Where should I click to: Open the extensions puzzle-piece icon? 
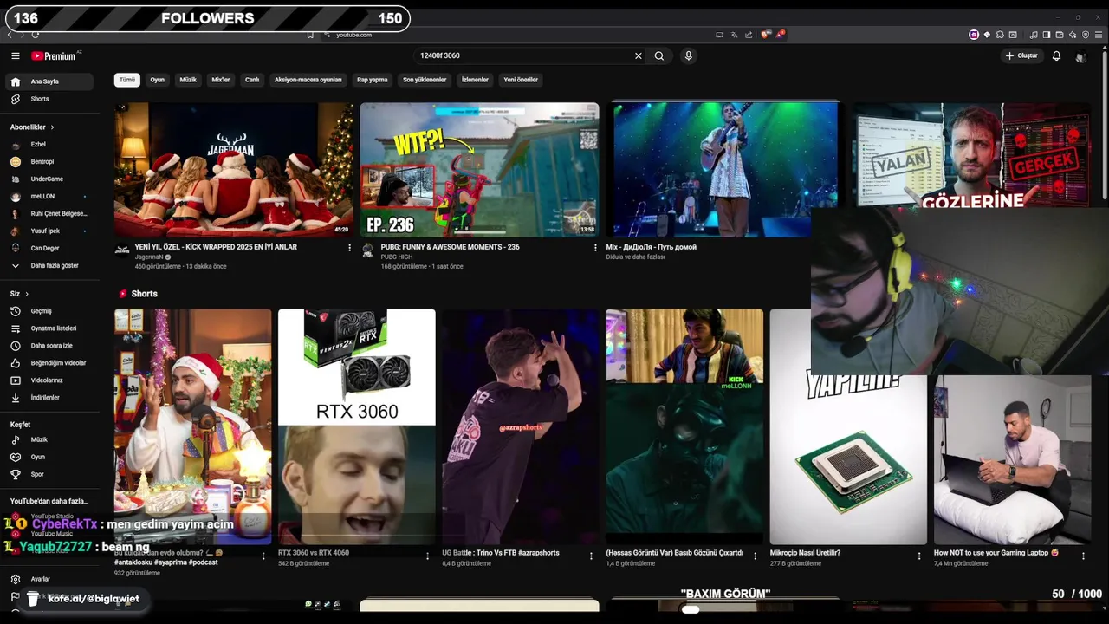point(1000,35)
